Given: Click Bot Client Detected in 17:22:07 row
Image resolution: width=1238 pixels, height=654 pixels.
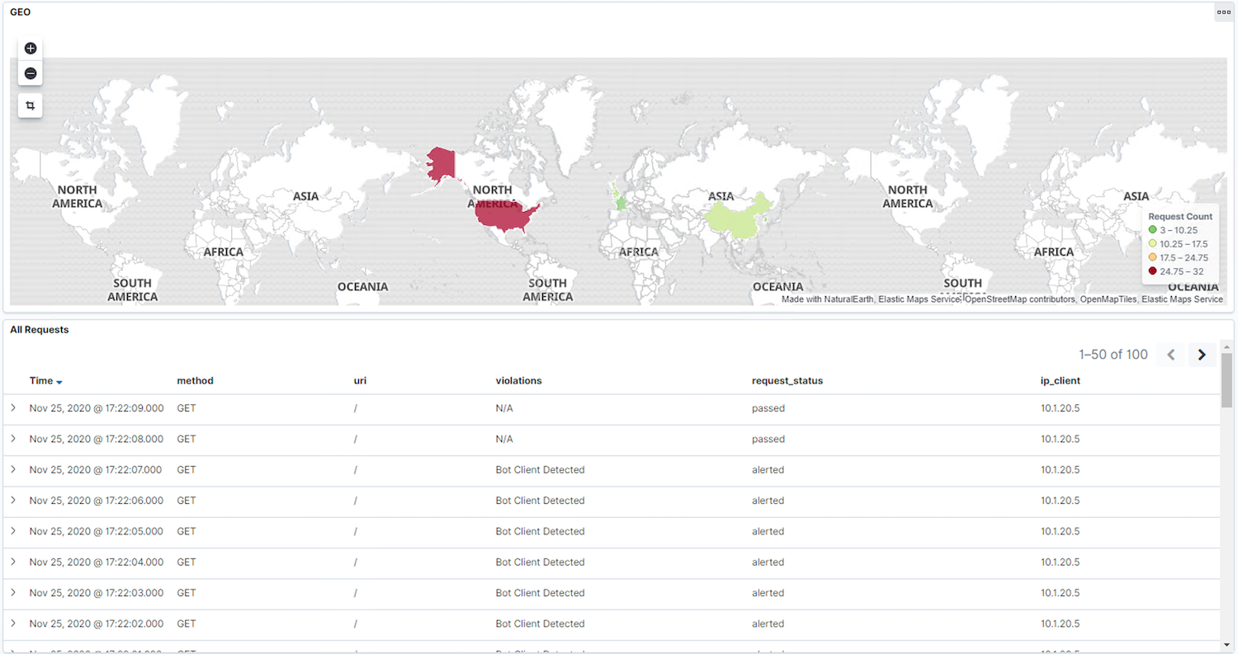Looking at the screenshot, I should pos(540,470).
